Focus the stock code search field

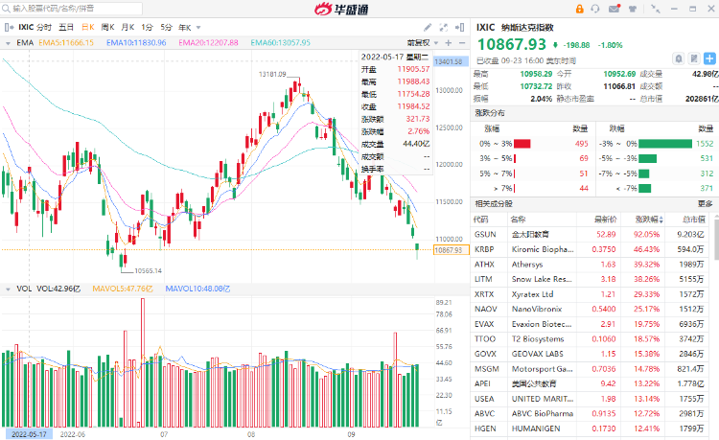click(72, 9)
